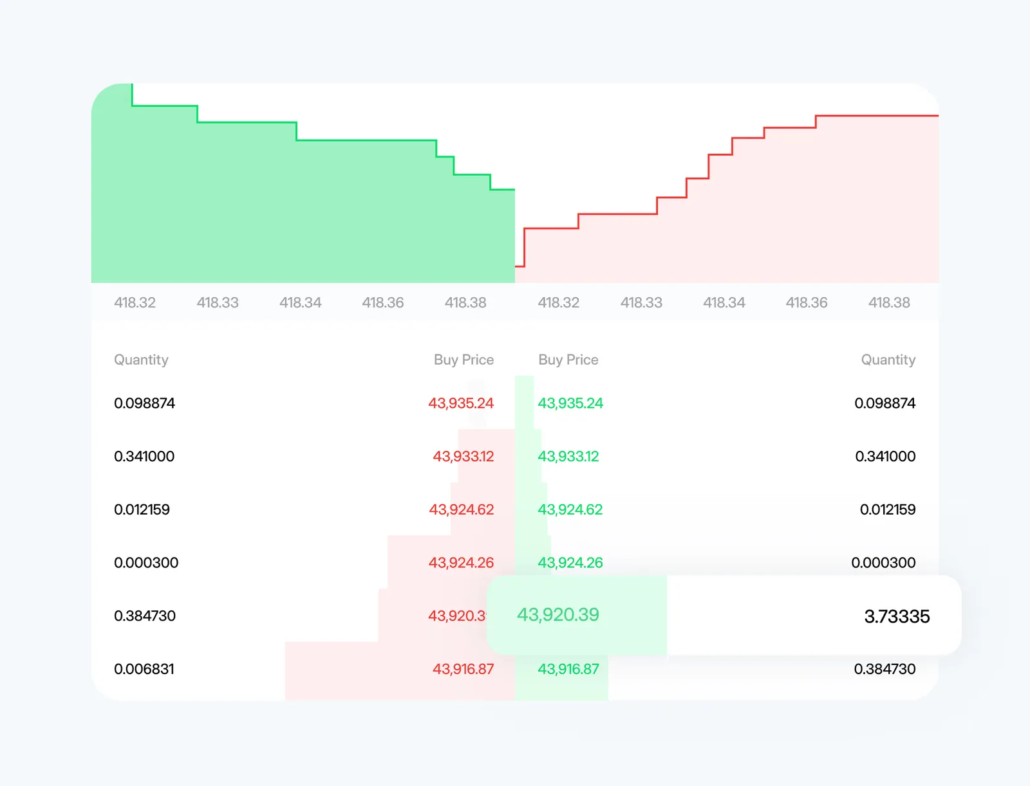
Task: Click the highlighted quantity 3.73335
Action: click(x=897, y=616)
